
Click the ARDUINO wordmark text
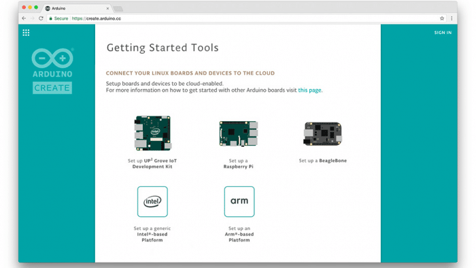52,74
